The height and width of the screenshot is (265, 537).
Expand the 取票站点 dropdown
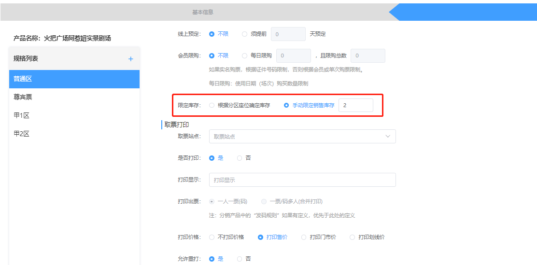click(302, 137)
